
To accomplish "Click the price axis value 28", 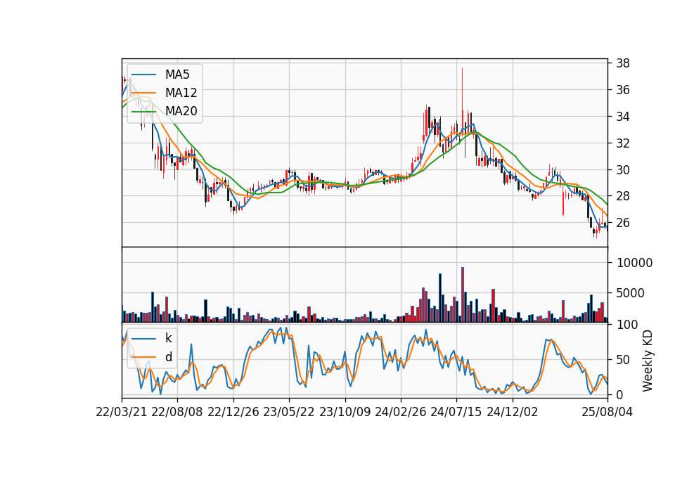I will 623,196.
